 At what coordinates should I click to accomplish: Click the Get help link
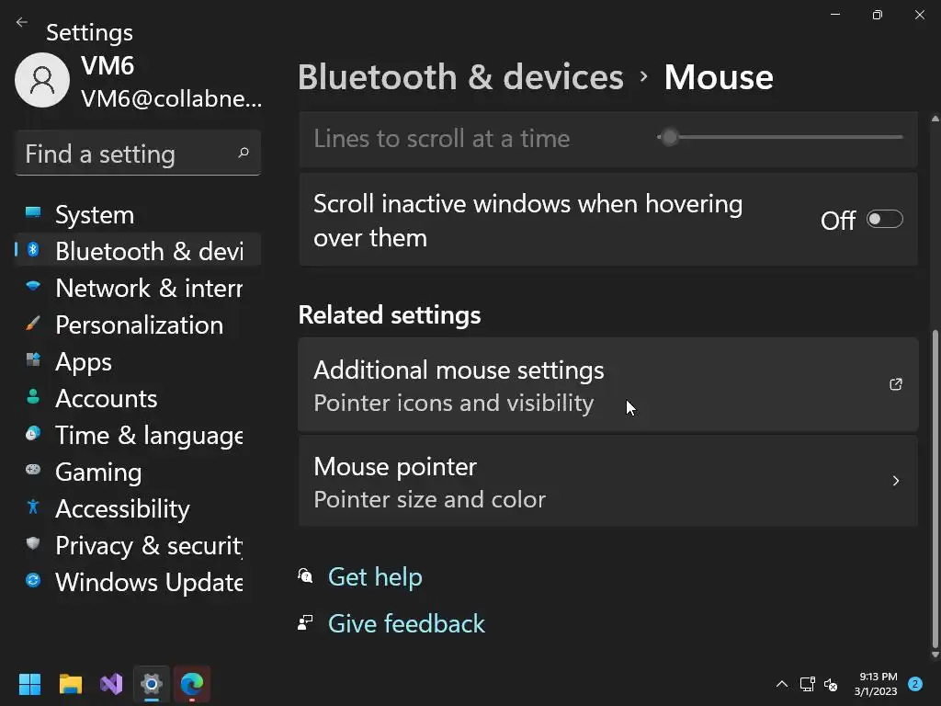click(x=375, y=576)
